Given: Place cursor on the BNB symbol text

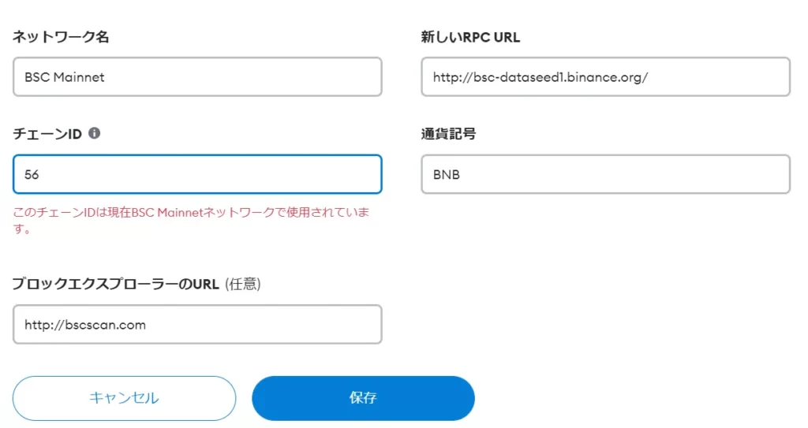Looking at the screenshot, I should coord(447,175).
